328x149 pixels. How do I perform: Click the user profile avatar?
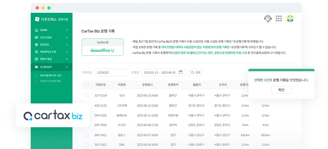(x=290, y=19)
